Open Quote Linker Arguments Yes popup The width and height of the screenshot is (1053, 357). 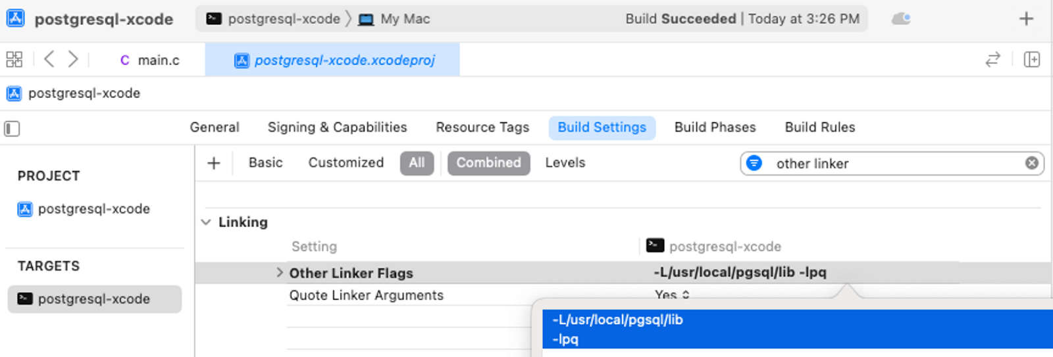click(672, 295)
